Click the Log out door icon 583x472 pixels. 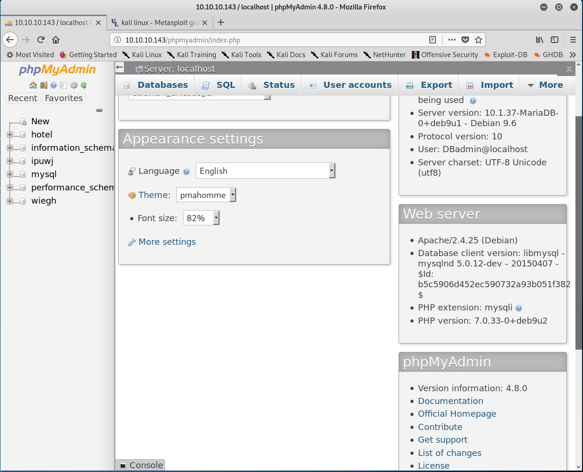(x=44, y=85)
